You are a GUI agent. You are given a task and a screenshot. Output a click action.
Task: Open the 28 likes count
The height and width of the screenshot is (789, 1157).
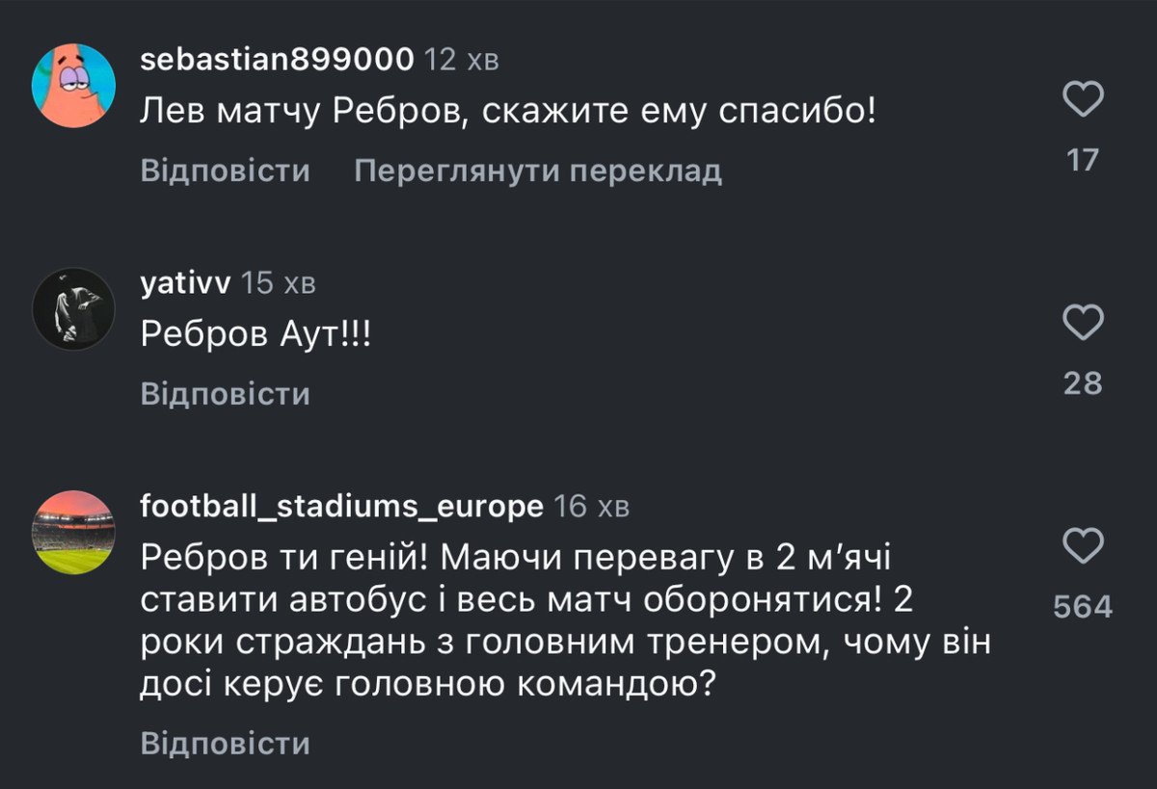pos(1083,383)
